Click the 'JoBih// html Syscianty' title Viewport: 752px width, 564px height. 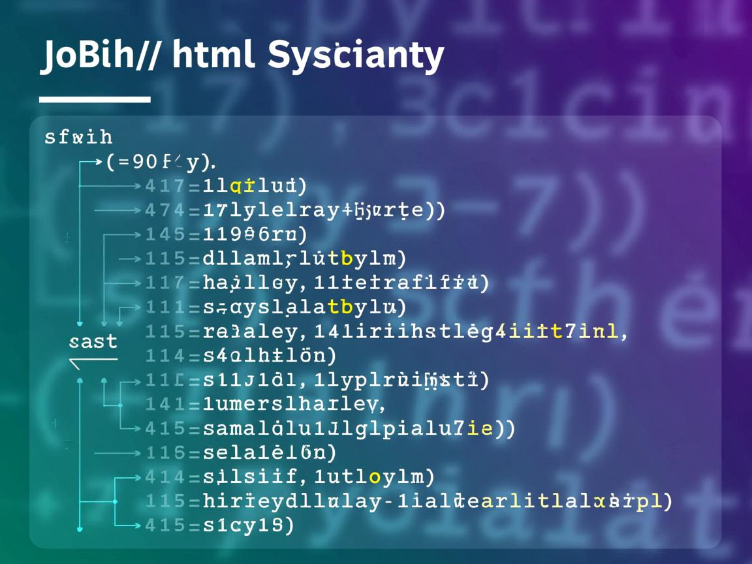click(242, 55)
